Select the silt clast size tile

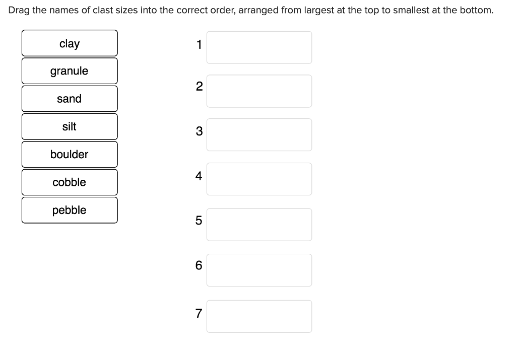(x=70, y=126)
